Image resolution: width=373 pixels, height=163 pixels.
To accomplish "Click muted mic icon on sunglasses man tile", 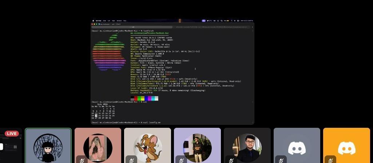I will click(181, 160).
